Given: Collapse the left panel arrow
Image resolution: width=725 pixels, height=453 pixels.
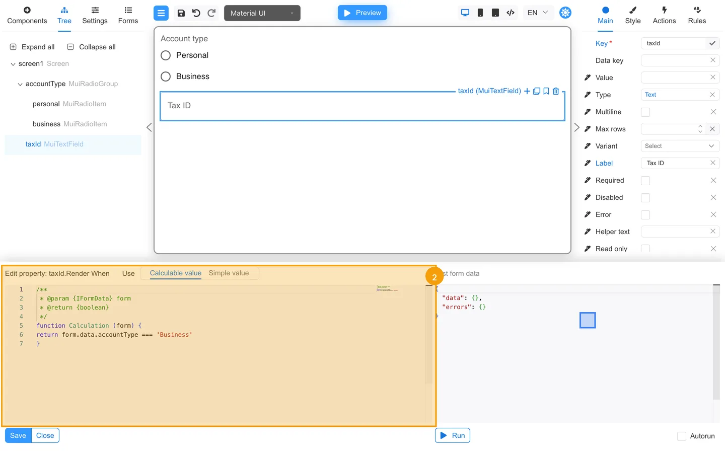Looking at the screenshot, I should [149, 127].
